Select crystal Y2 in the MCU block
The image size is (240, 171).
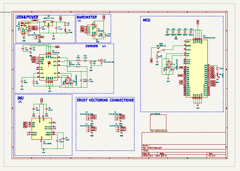click(x=169, y=64)
